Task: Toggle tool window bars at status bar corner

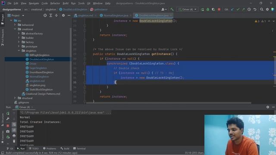Action: [3, 153]
